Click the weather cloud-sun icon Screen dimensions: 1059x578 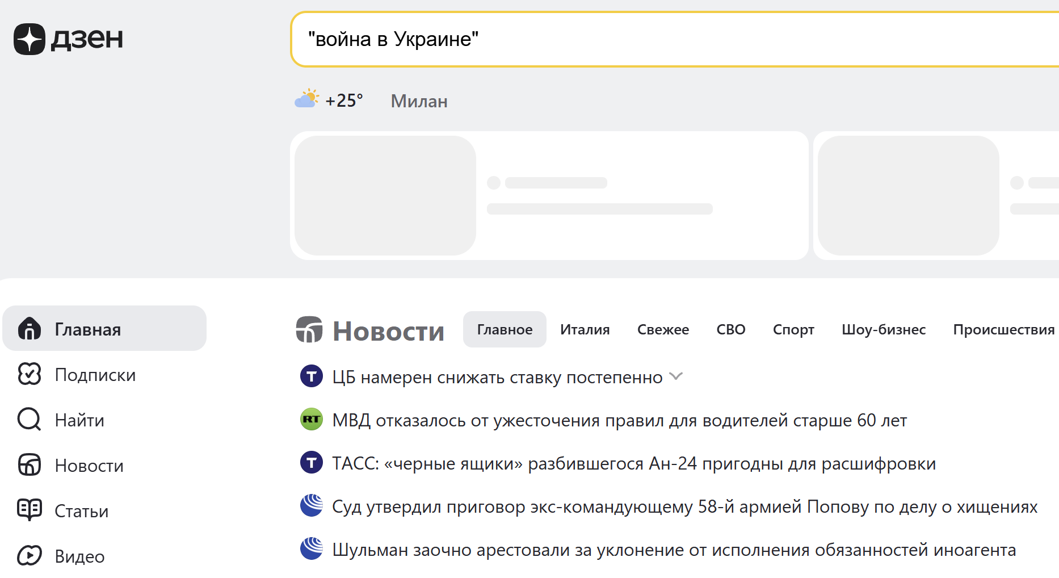(306, 99)
